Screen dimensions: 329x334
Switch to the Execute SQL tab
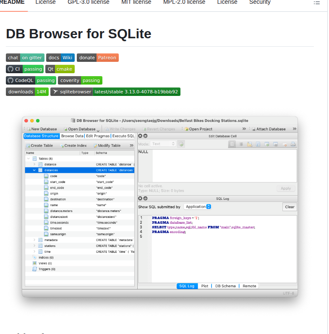click(123, 136)
